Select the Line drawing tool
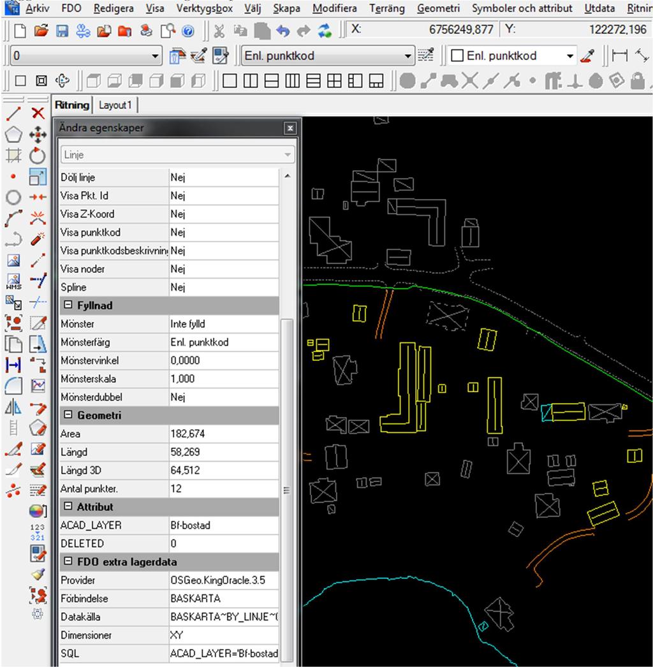653x667 pixels. click(13, 114)
